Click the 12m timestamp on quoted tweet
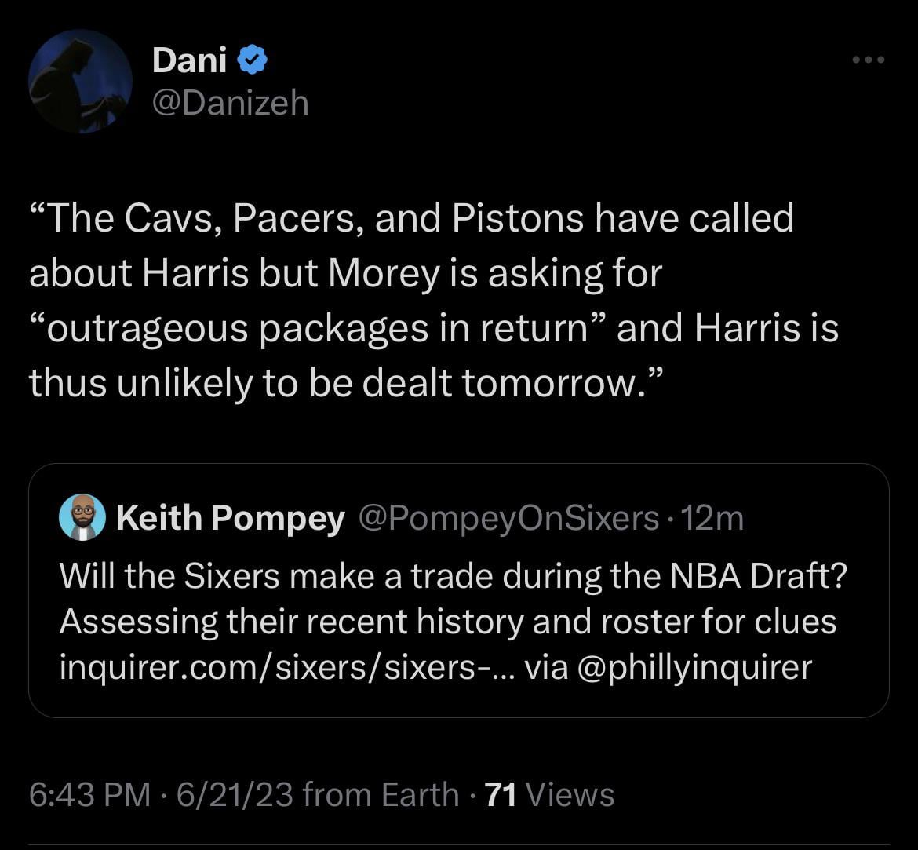918x850 pixels. [712, 518]
